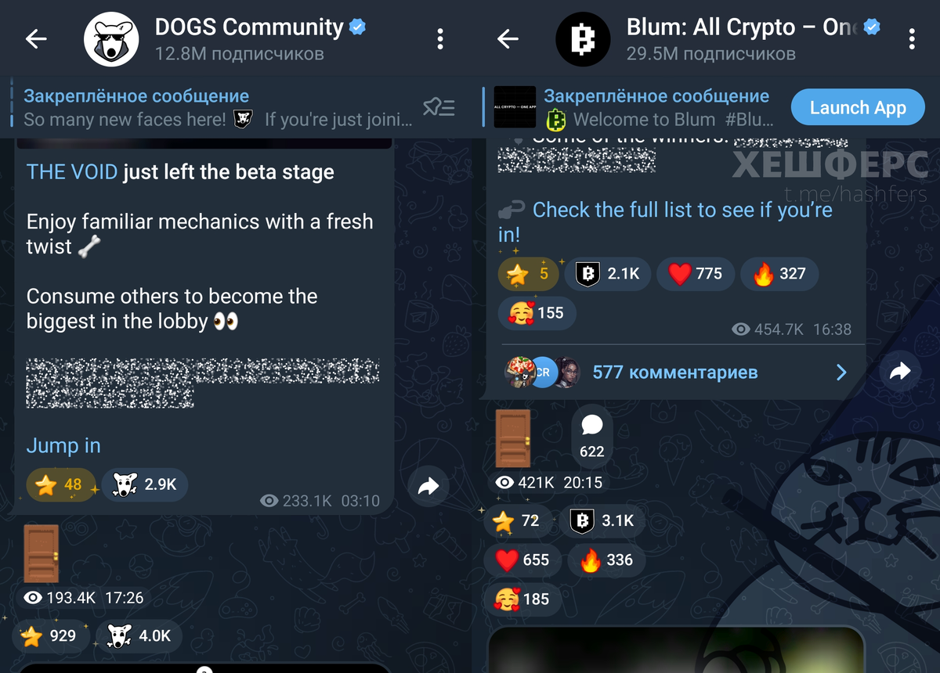940x673 pixels.
Task: Open the Check the full list link
Action: coord(666,221)
